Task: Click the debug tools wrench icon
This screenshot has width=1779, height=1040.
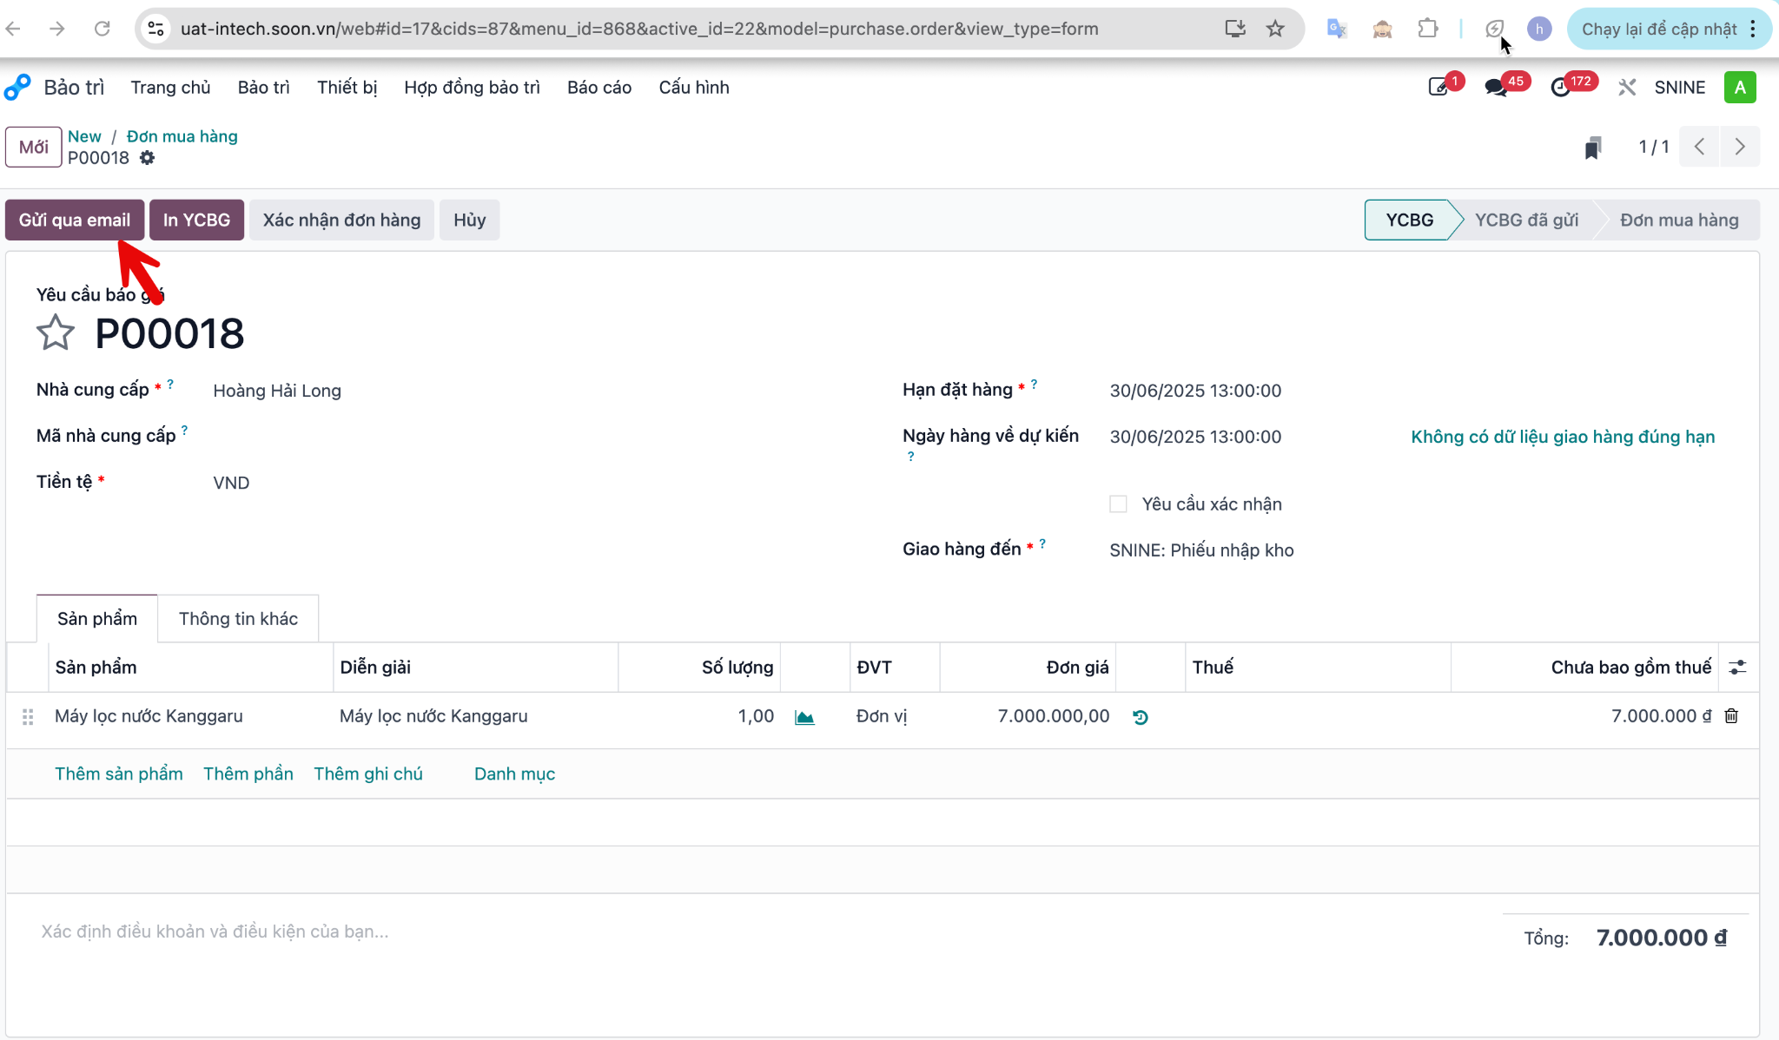Action: click(1627, 87)
